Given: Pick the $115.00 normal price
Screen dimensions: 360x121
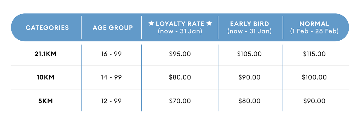Looking at the screenshot, I should 314,54.
